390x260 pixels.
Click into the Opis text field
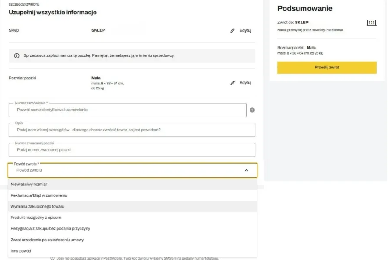click(x=132, y=130)
